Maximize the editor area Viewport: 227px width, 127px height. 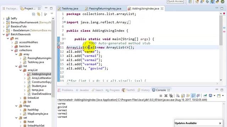(x=222, y=8)
